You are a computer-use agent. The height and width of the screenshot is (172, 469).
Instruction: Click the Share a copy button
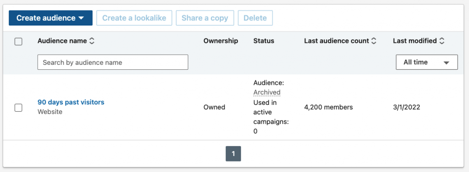[205, 18]
